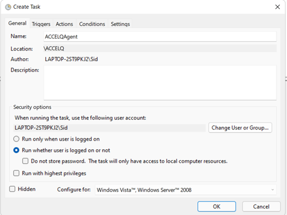Click the Name: label

19,36
